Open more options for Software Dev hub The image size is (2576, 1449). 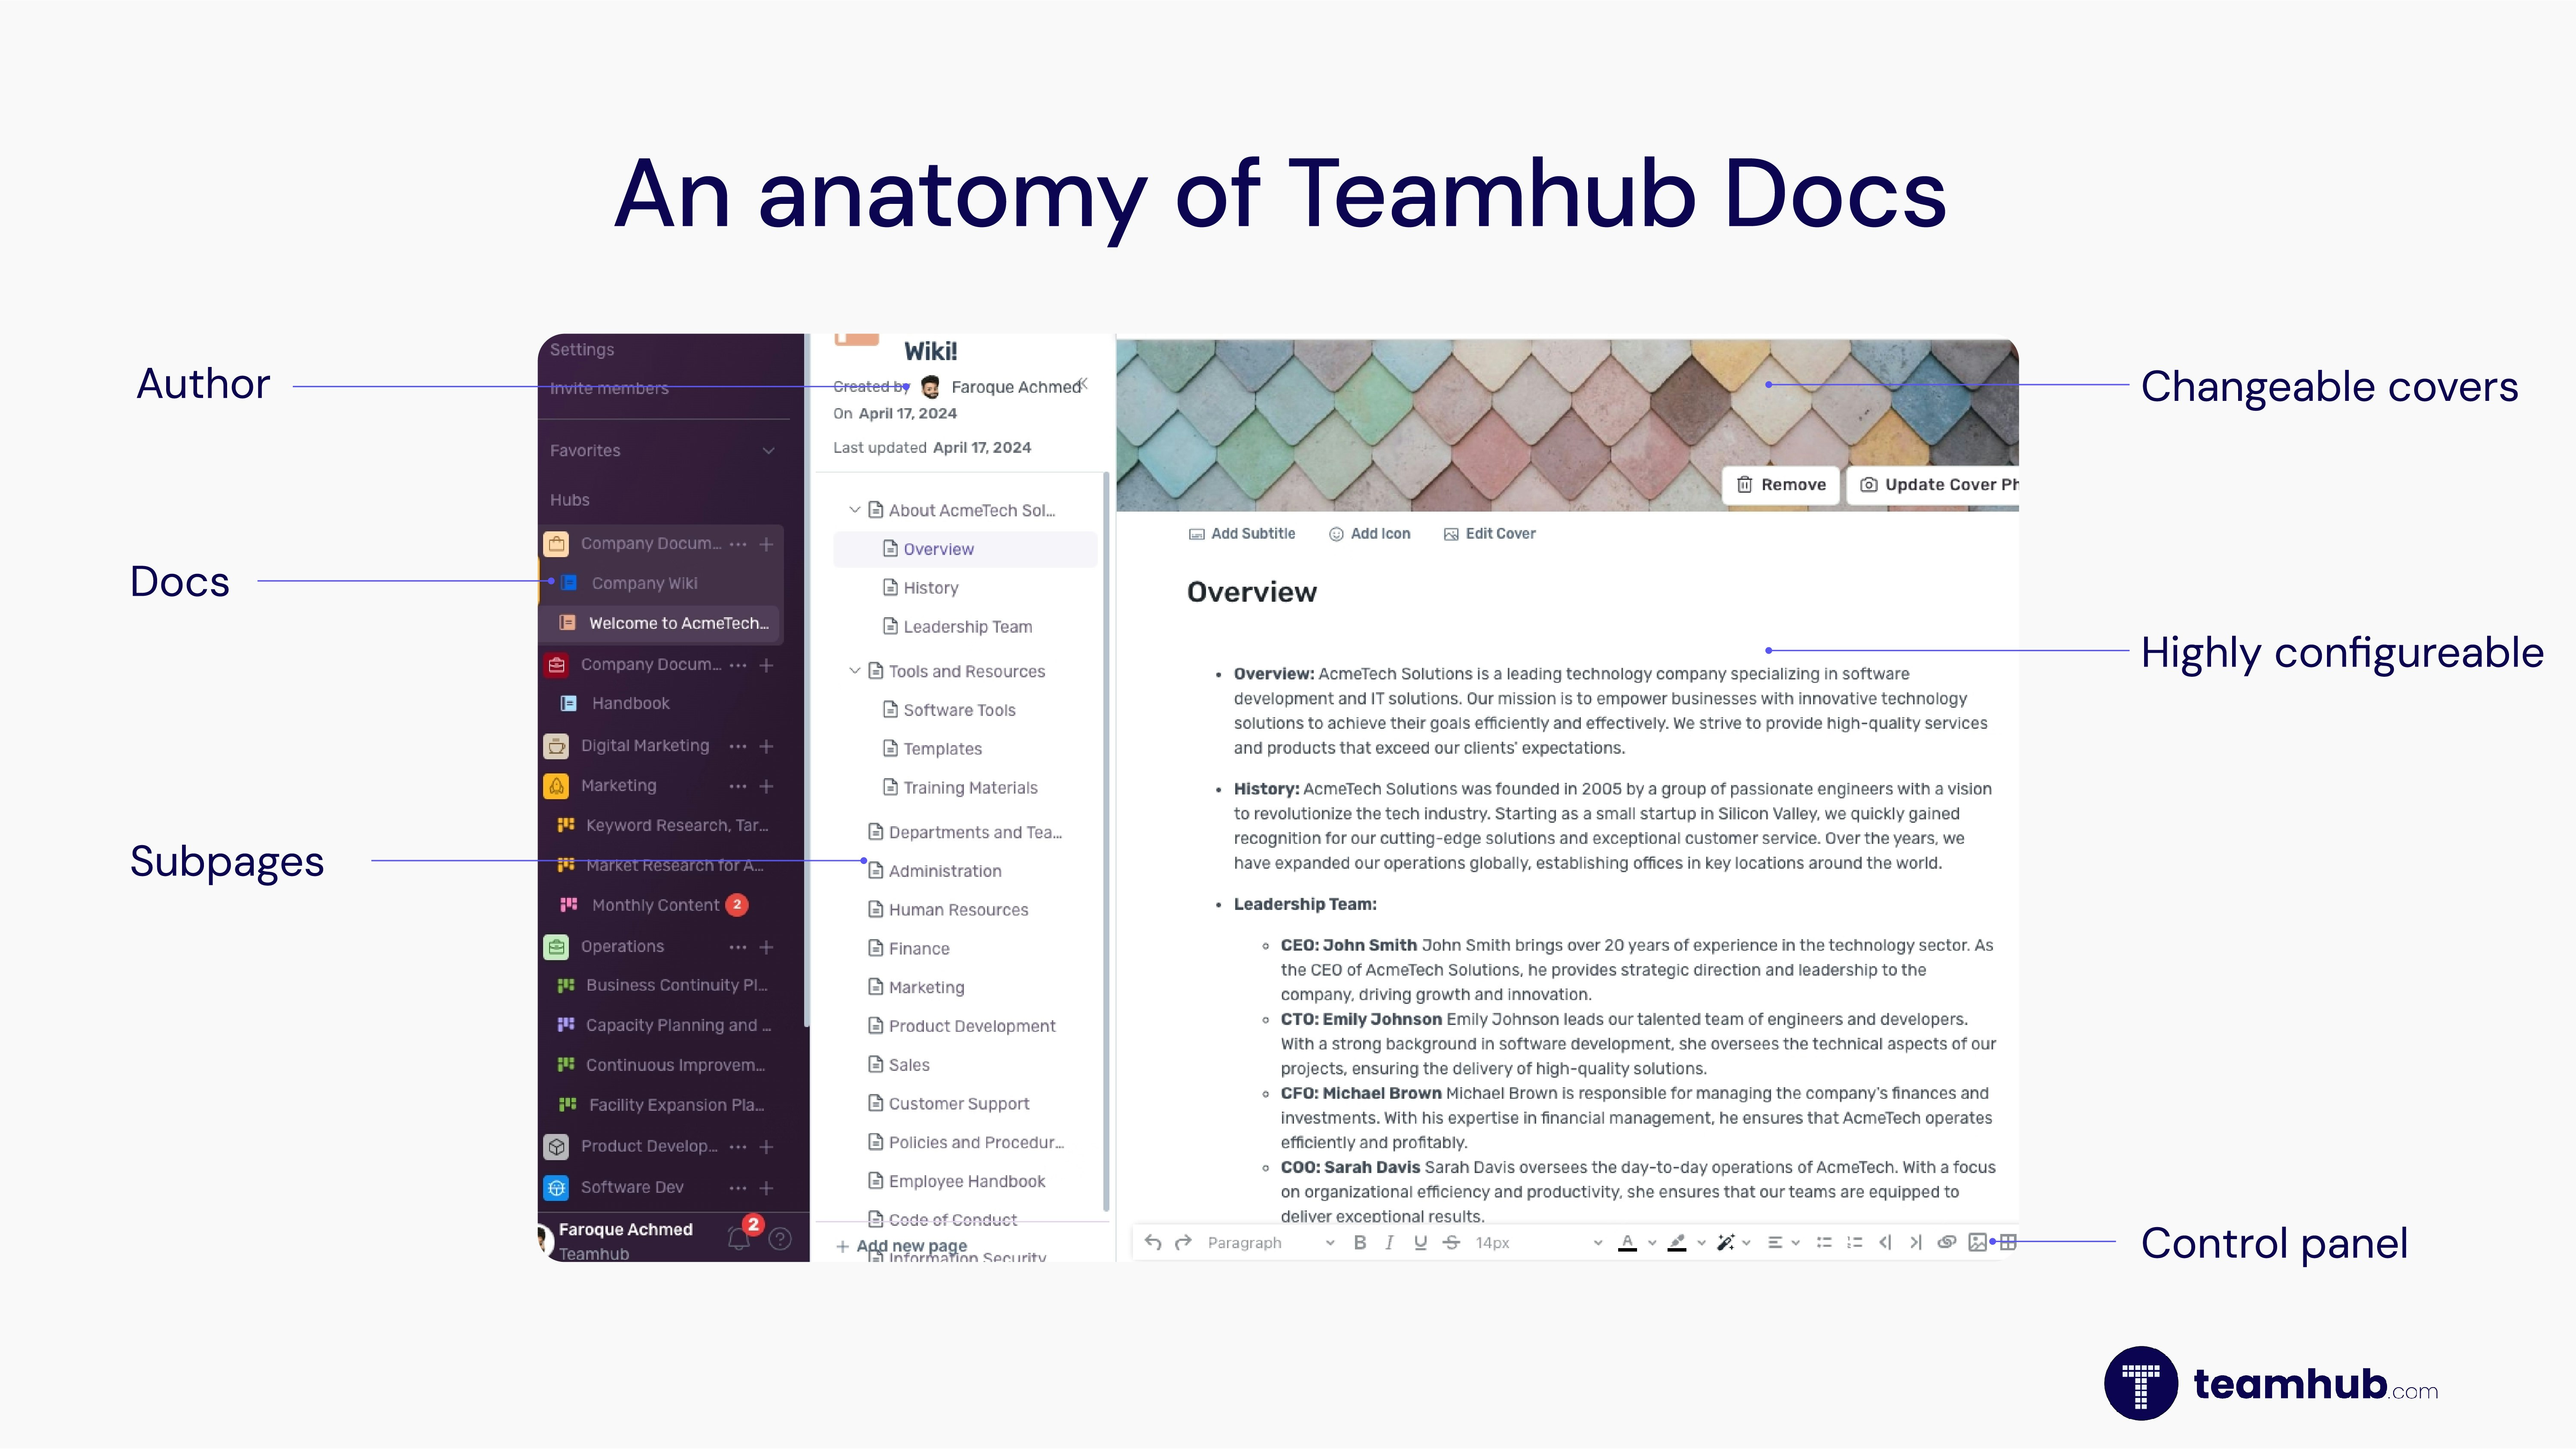pyautogui.click(x=738, y=1188)
